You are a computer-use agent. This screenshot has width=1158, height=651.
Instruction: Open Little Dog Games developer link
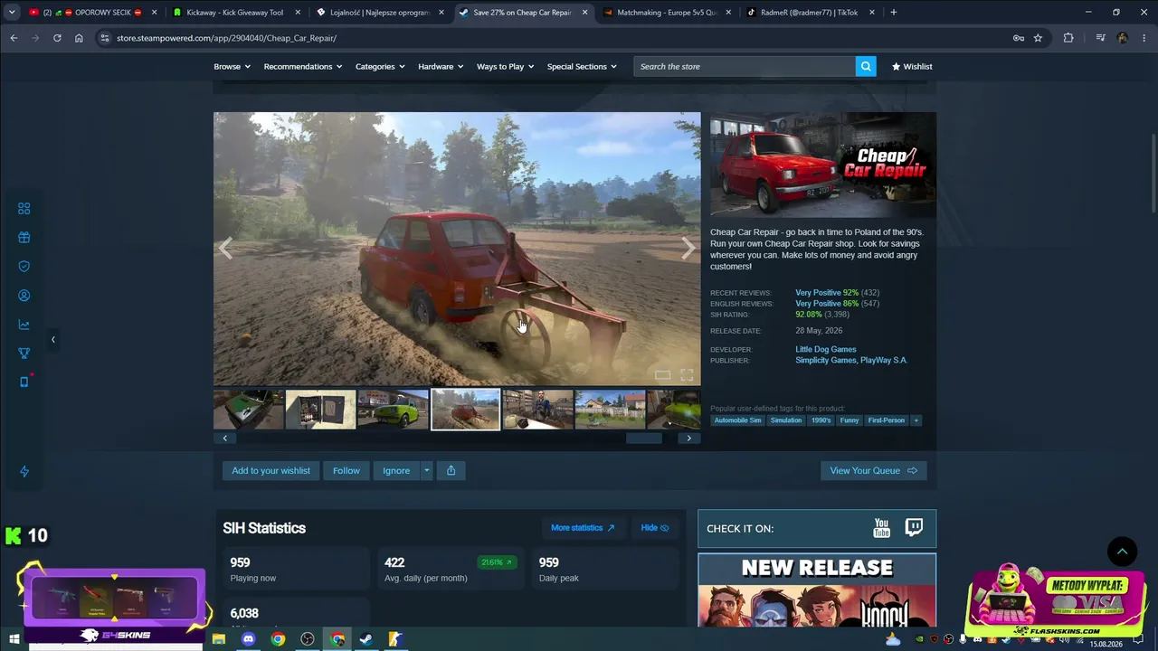click(826, 349)
